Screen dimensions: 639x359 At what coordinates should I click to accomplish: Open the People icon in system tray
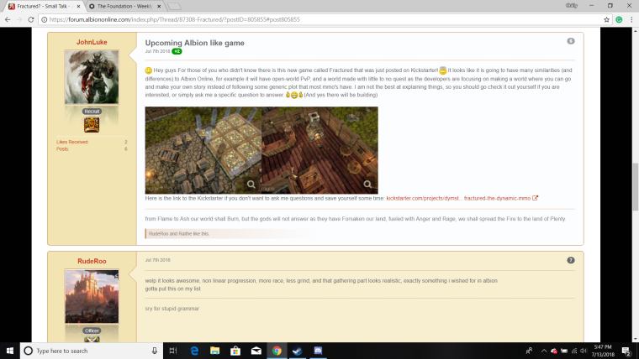click(x=529, y=351)
